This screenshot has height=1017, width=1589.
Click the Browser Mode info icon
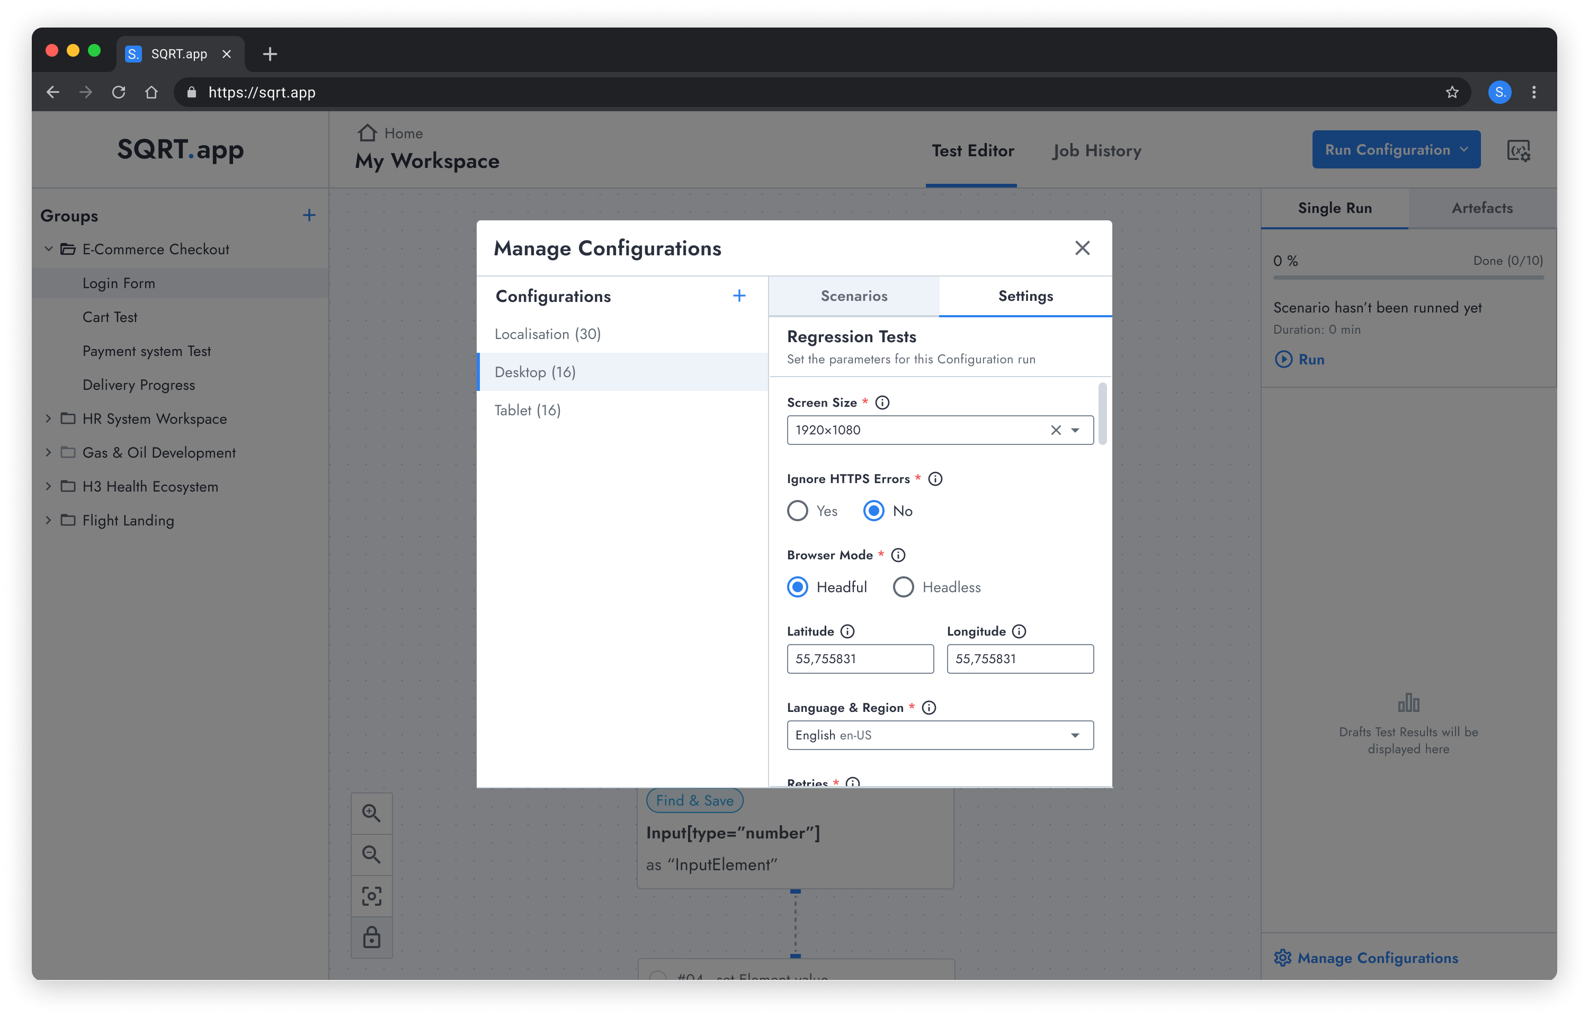point(898,556)
